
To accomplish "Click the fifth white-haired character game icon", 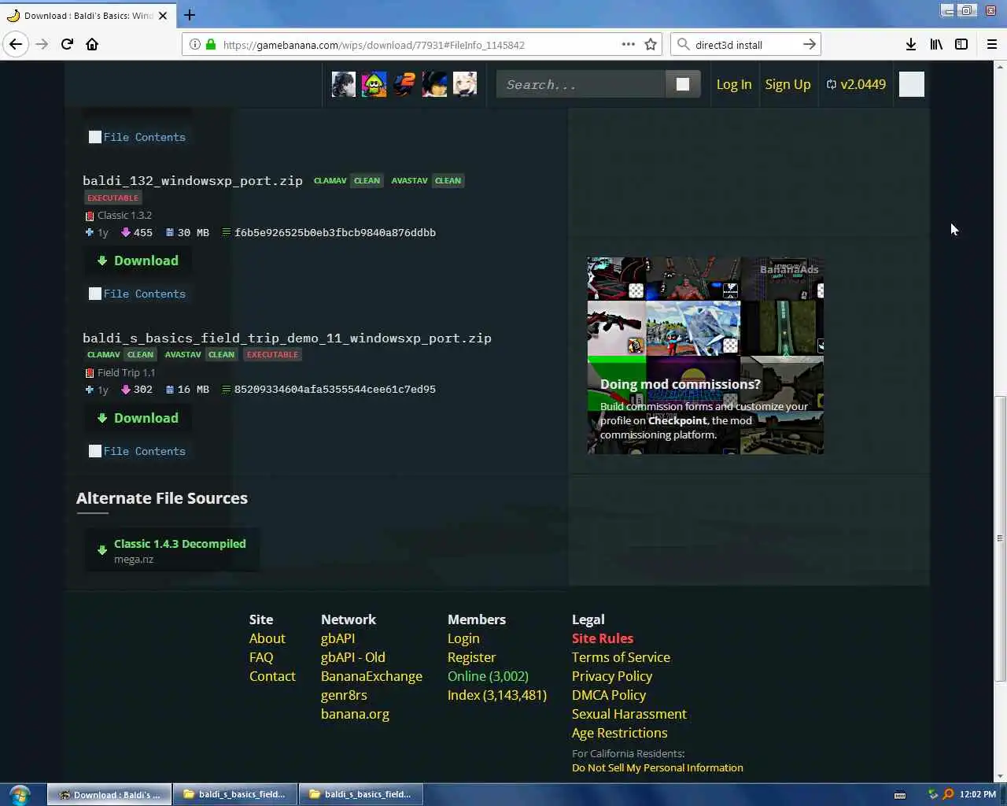I will coord(465,84).
